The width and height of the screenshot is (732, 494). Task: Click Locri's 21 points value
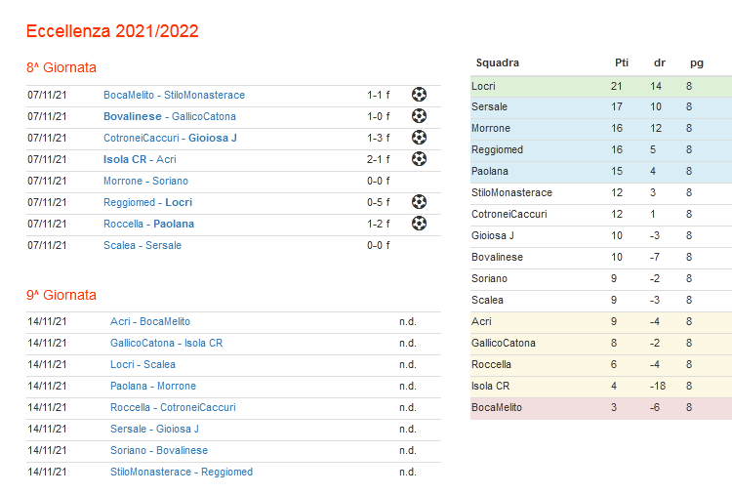click(616, 86)
